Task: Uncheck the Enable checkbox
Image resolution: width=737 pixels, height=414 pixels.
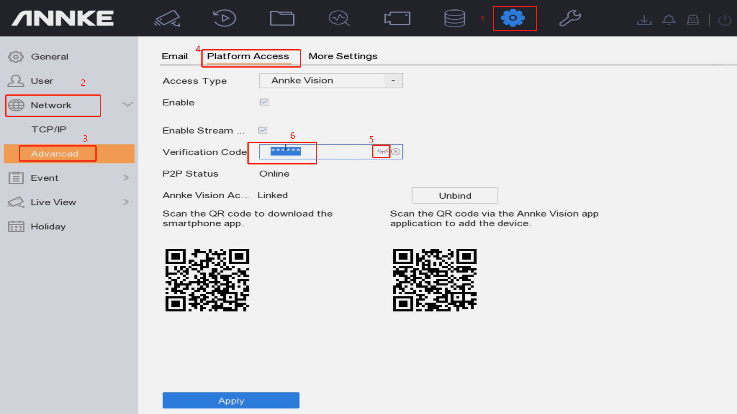Action: click(x=264, y=102)
